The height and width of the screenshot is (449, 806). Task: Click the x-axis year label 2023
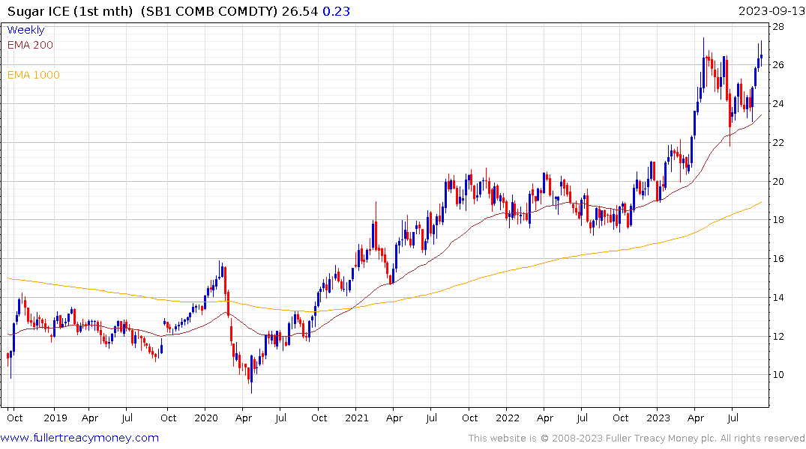(658, 418)
